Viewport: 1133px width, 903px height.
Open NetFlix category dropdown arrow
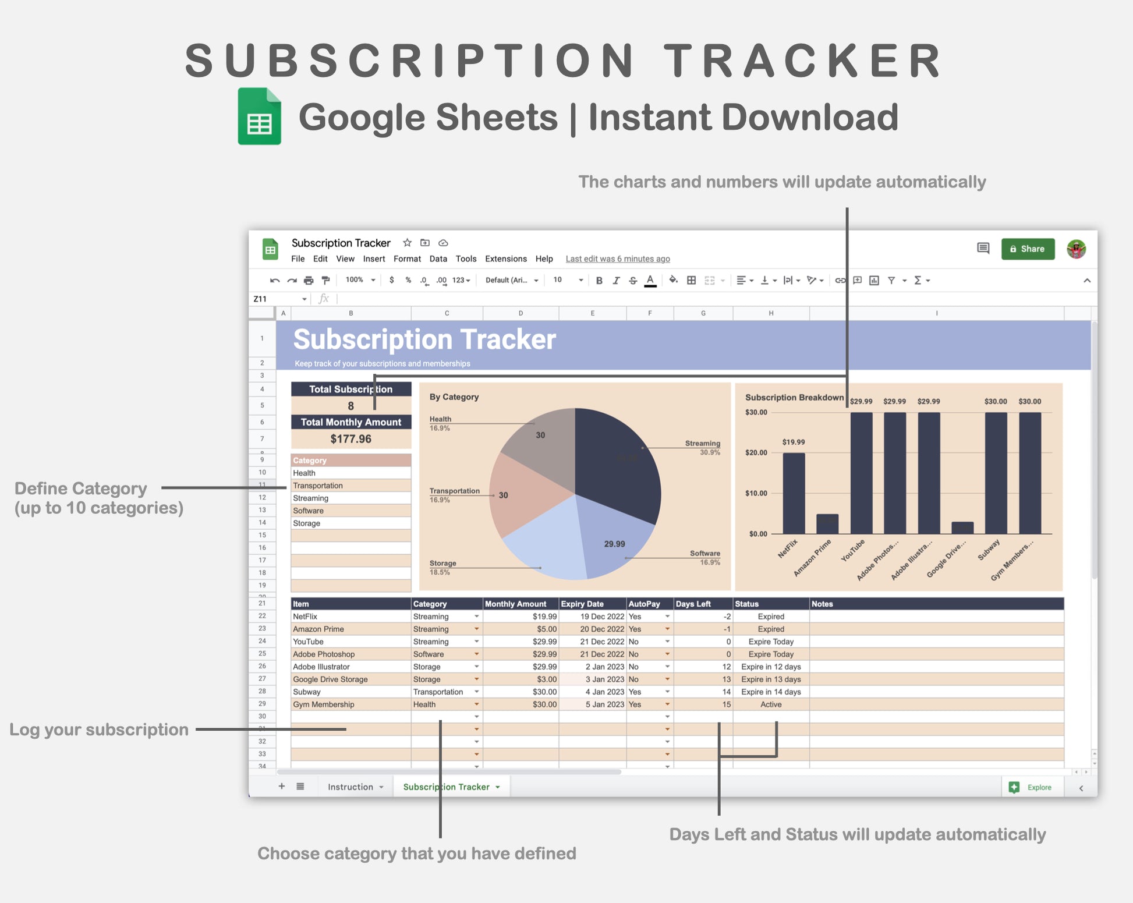(x=476, y=617)
